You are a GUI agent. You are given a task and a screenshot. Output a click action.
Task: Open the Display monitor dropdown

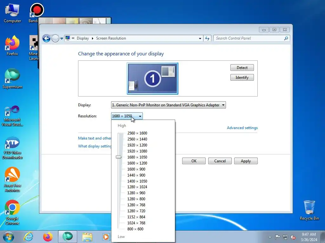(x=168, y=105)
